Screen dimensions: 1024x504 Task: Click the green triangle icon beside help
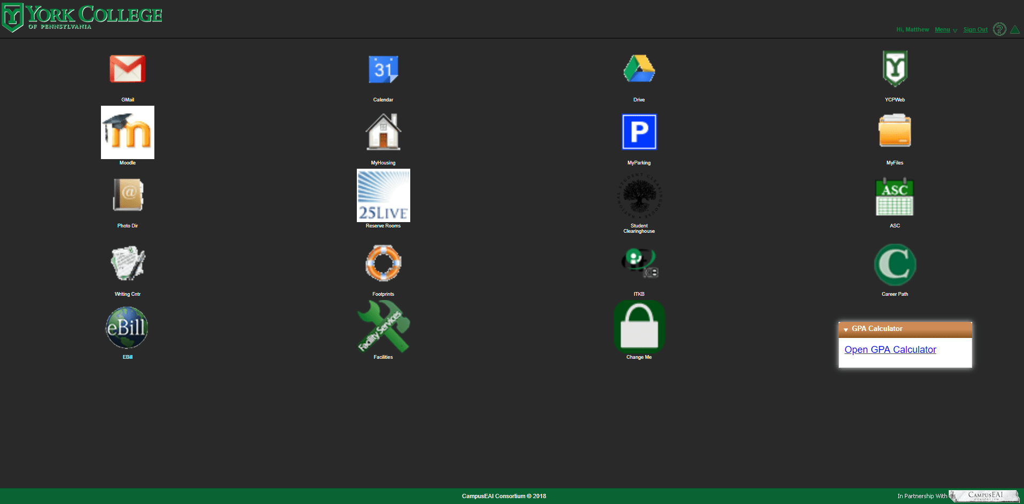[1015, 29]
